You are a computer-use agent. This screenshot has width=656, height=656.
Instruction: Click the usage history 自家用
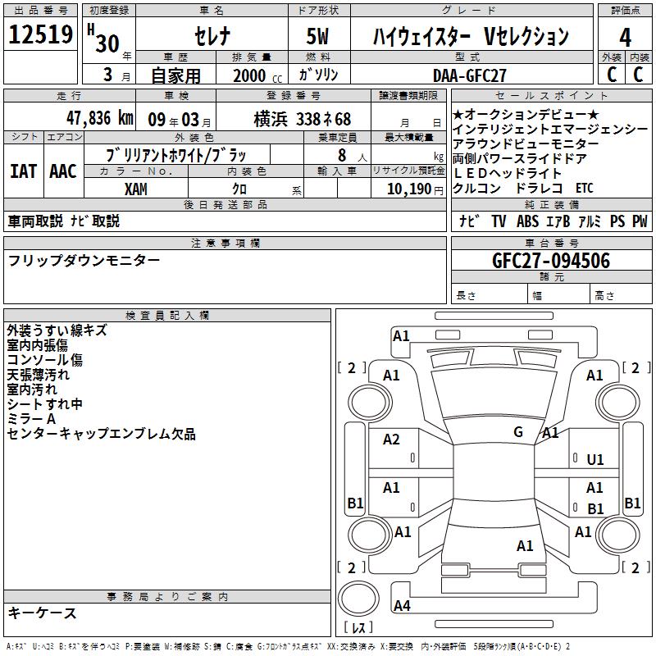(x=175, y=75)
